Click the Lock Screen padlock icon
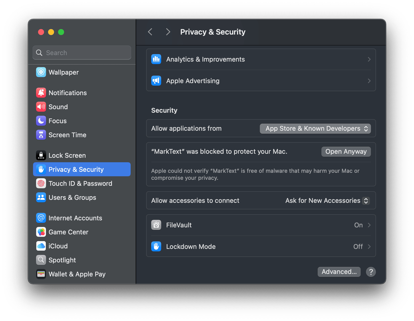414x321 pixels. point(41,155)
